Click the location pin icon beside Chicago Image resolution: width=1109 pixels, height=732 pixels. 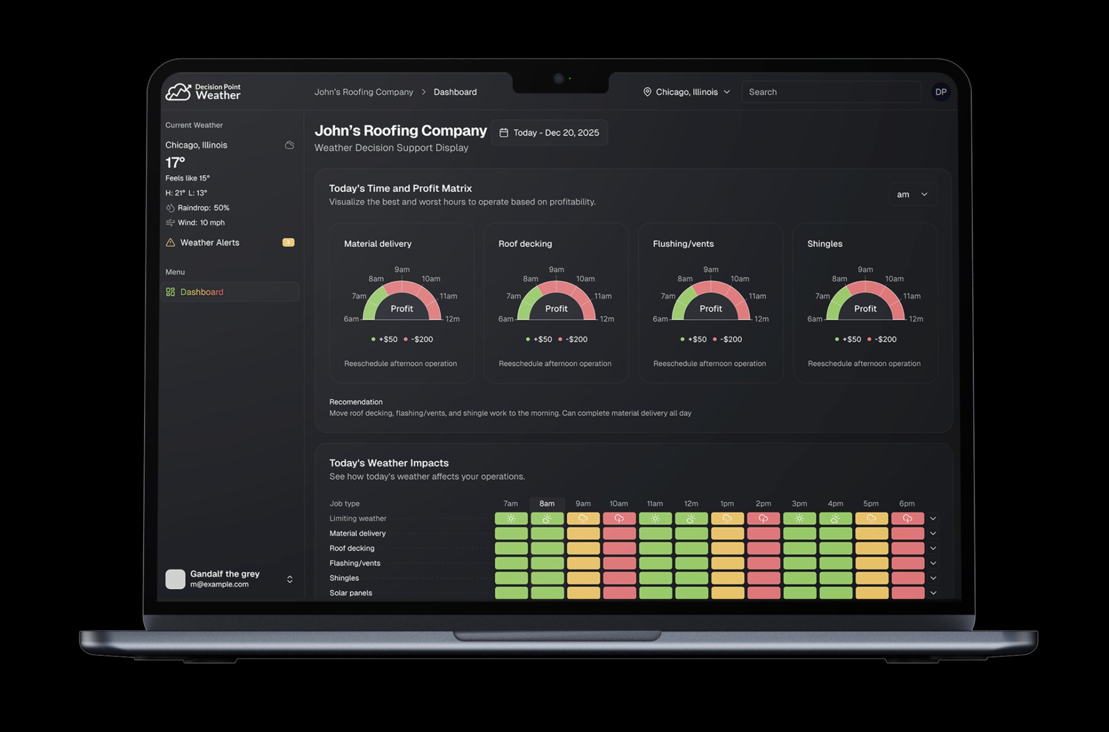[x=647, y=92]
